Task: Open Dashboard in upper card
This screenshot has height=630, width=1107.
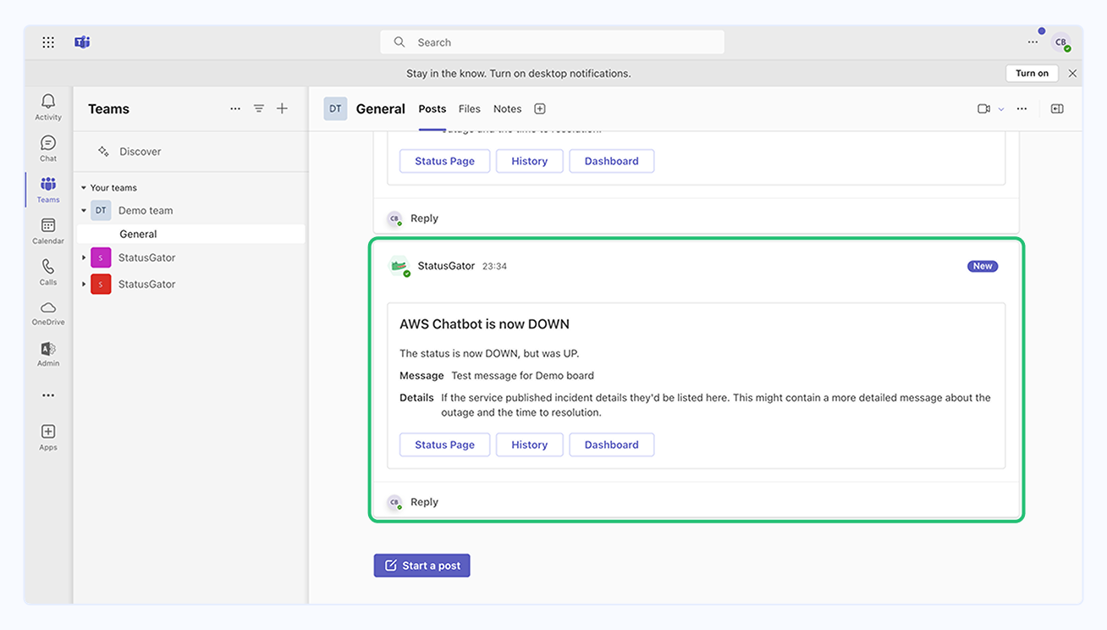Action: click(x=611, y=161)
